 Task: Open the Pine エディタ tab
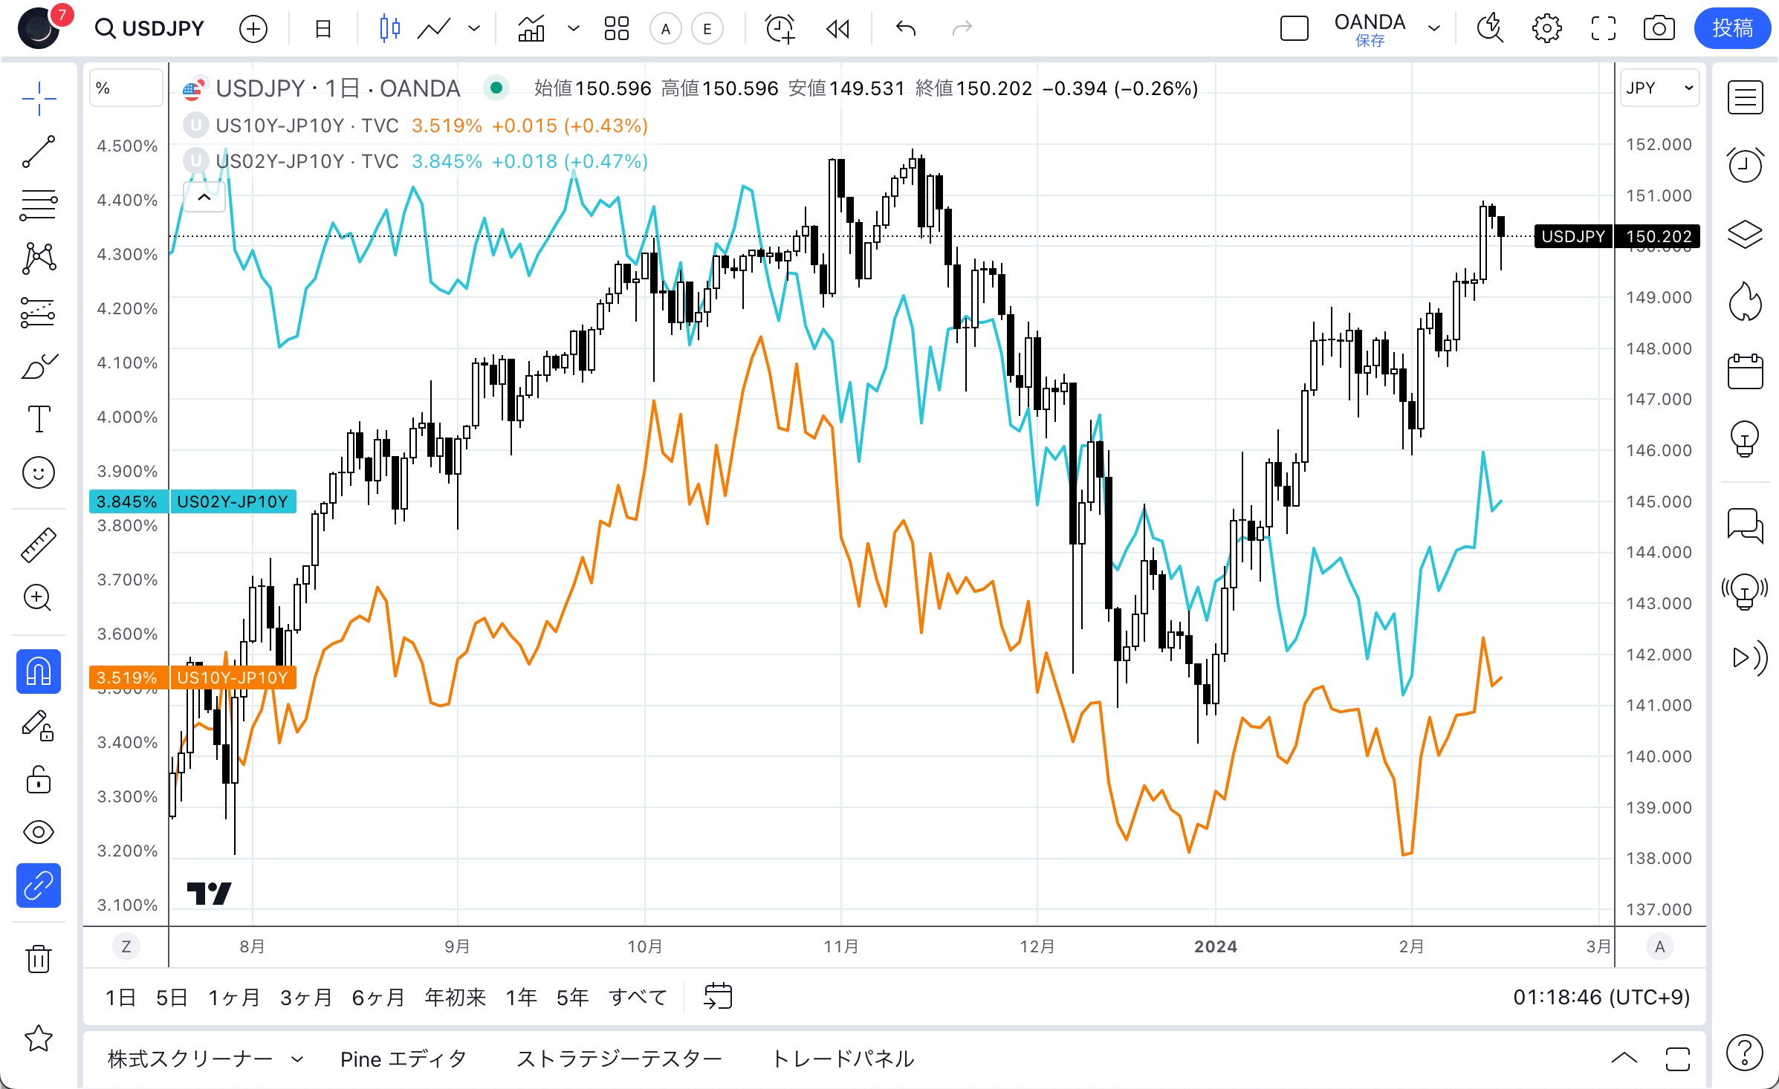click(x=404, y=1059)
